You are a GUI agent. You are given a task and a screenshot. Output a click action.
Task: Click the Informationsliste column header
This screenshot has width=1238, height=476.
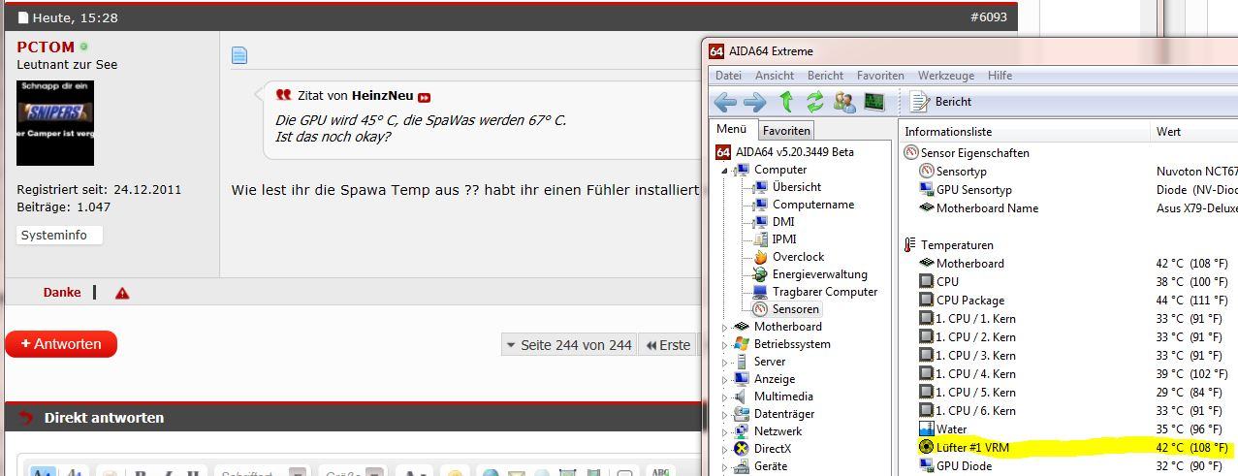pyautogui.click(x=1025, y=132)
